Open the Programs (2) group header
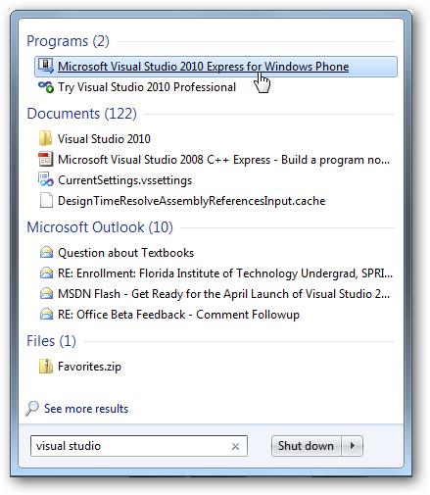 click(x=68, y=41)
